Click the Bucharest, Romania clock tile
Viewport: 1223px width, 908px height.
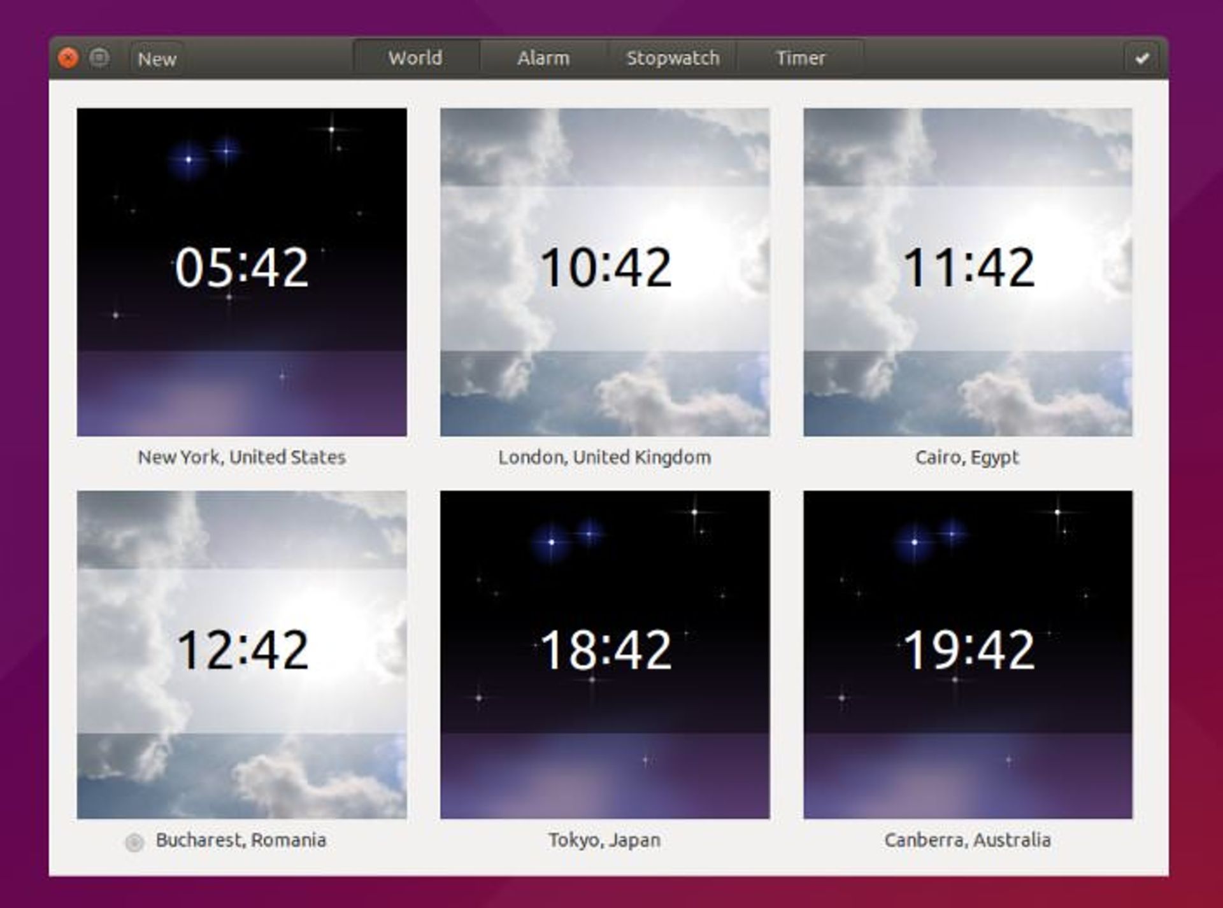(241, 649)
